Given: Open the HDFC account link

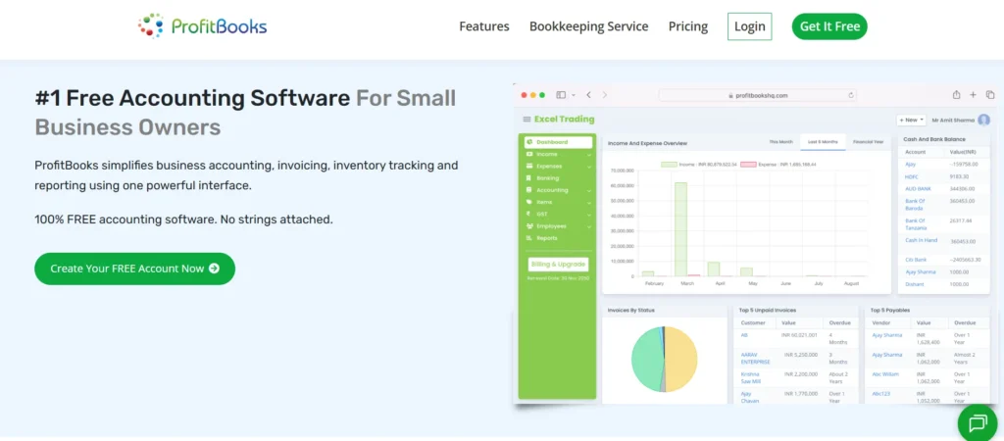Looking at the screenshot, I should [912, 176].
